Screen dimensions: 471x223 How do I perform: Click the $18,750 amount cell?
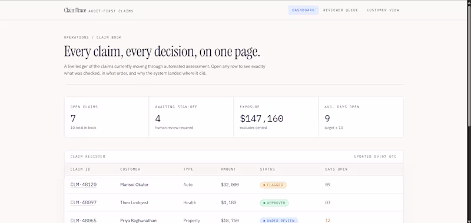pos(230,221)
